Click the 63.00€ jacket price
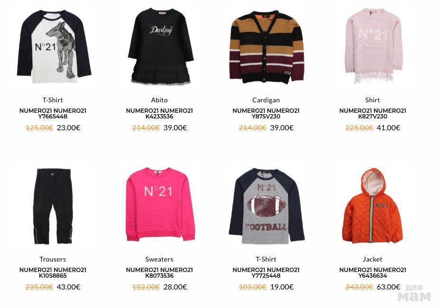438x308 pixels. [x=389, y=287]
